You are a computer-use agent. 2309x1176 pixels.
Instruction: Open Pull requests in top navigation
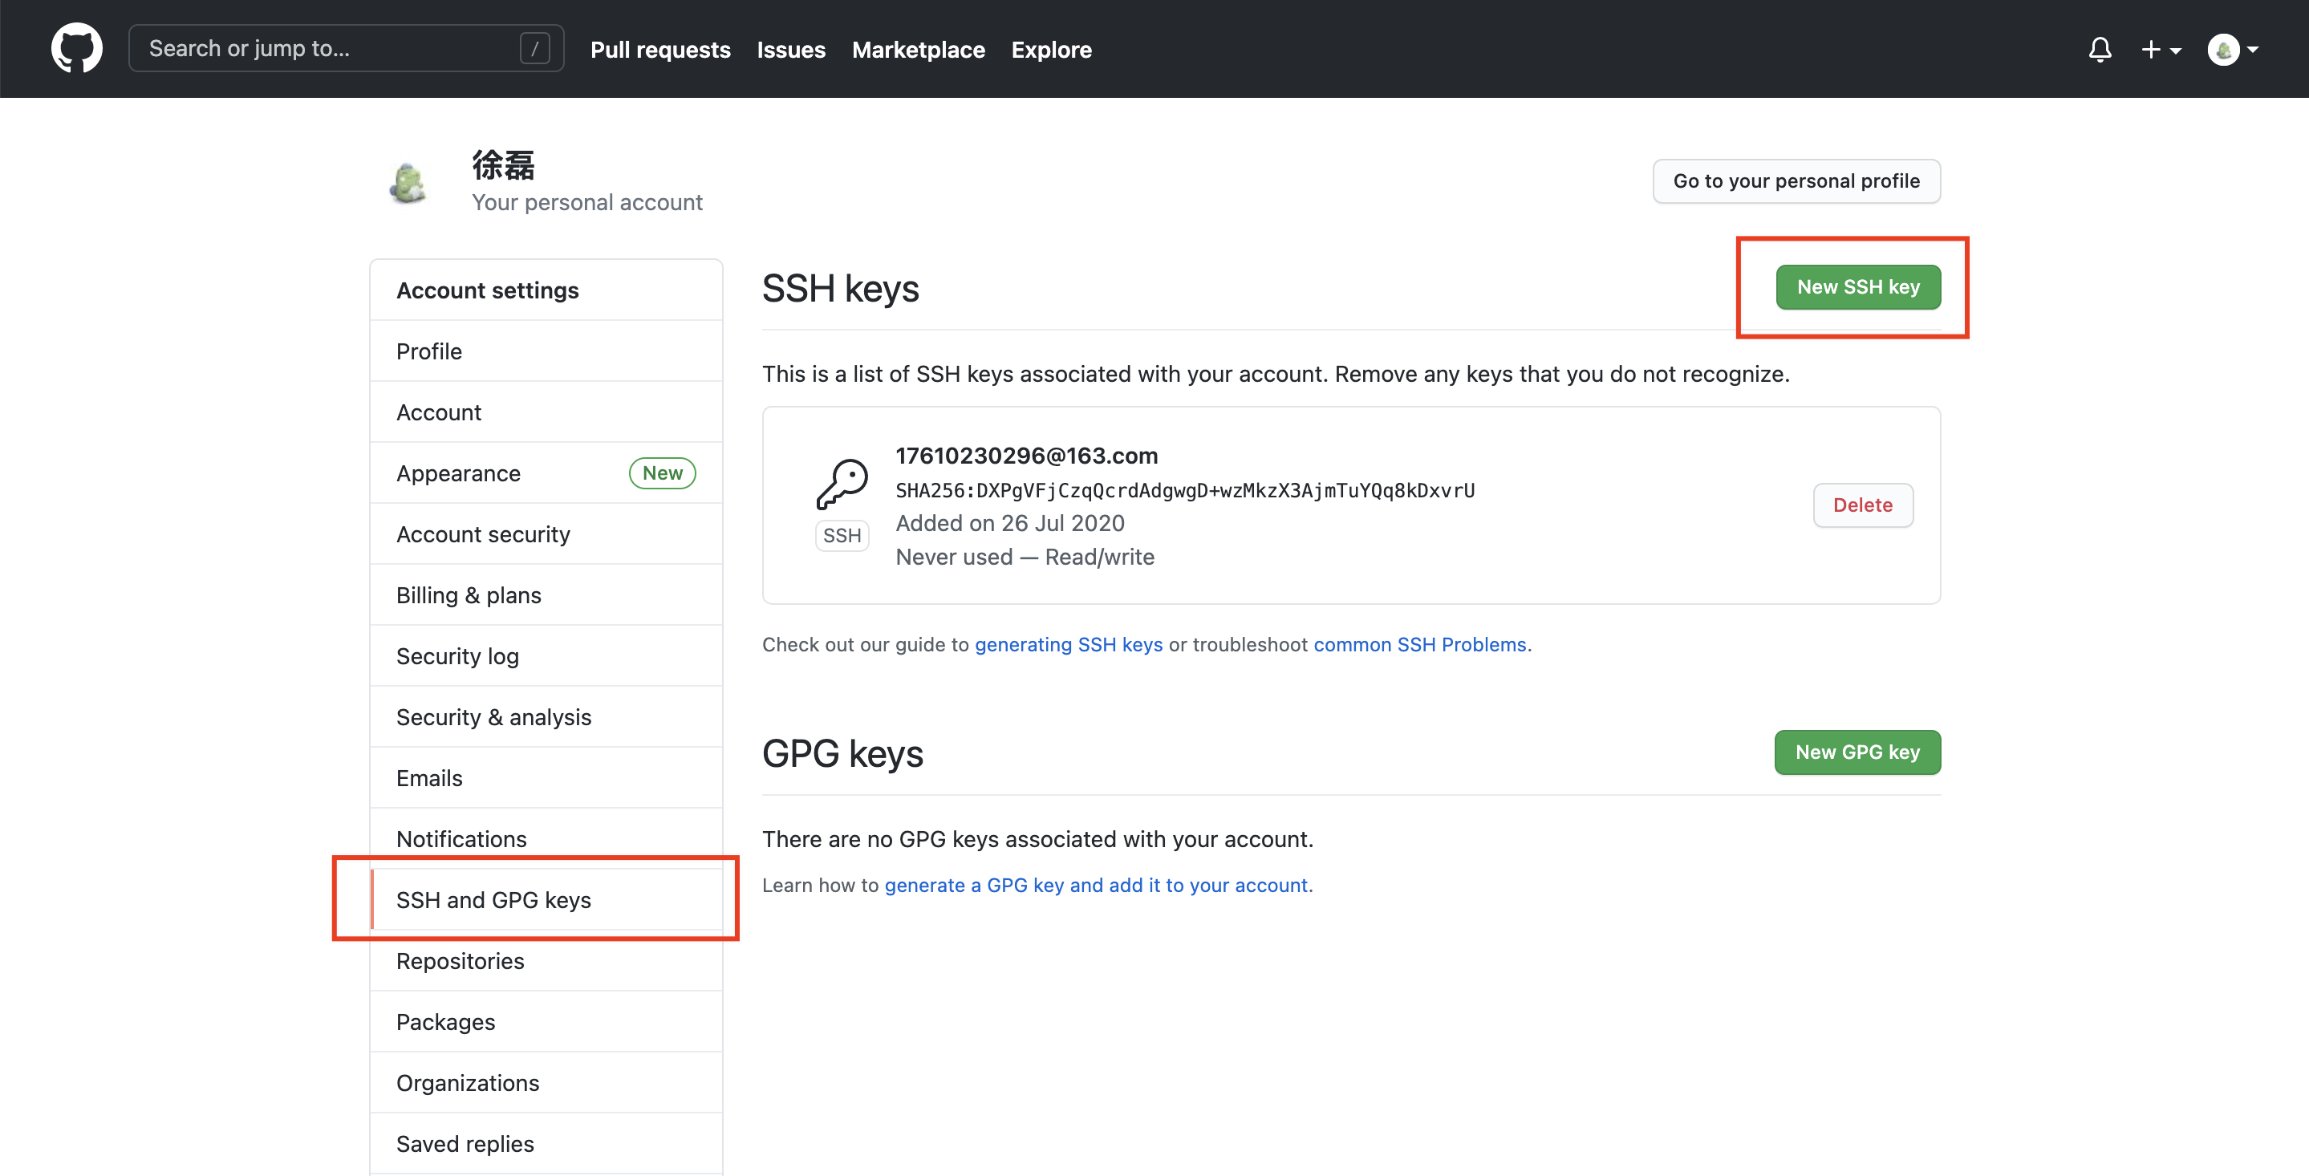coord(659,49)
